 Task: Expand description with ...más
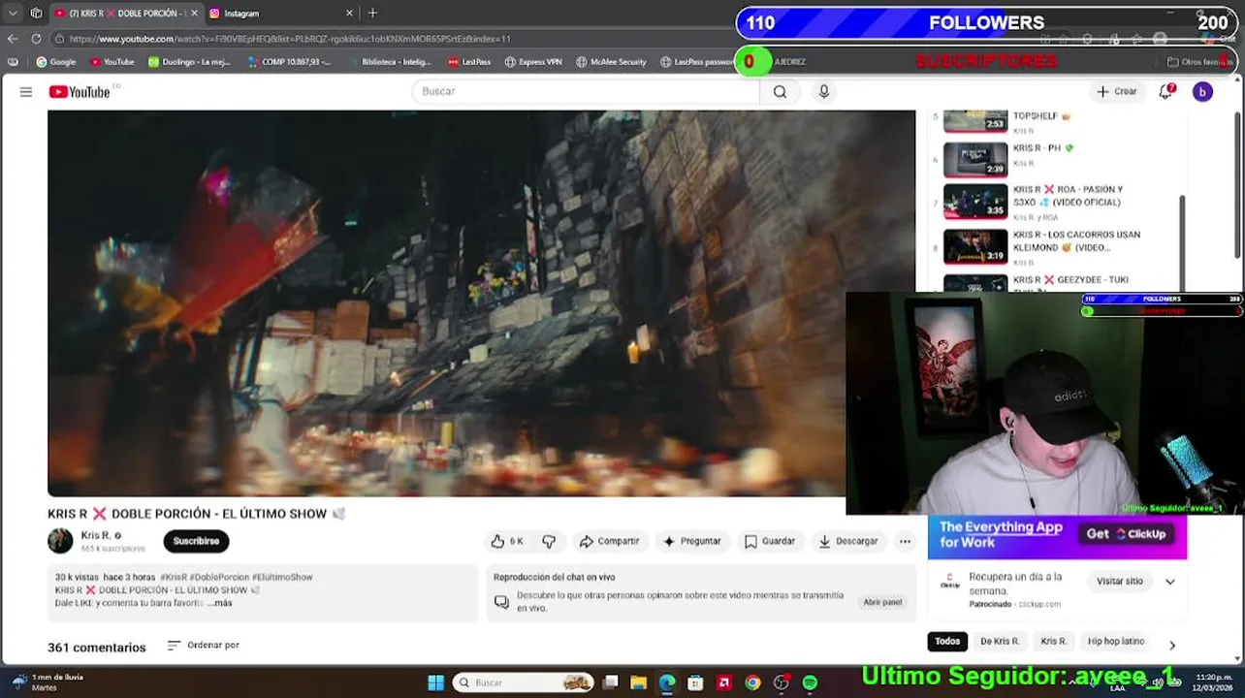tap(220, 603)
